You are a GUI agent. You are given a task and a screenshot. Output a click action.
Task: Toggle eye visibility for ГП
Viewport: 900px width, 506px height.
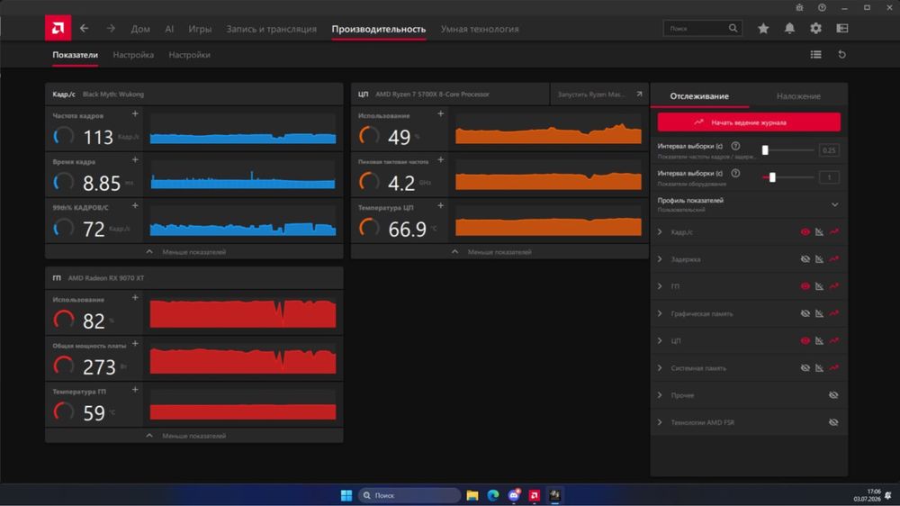(805, 286)
